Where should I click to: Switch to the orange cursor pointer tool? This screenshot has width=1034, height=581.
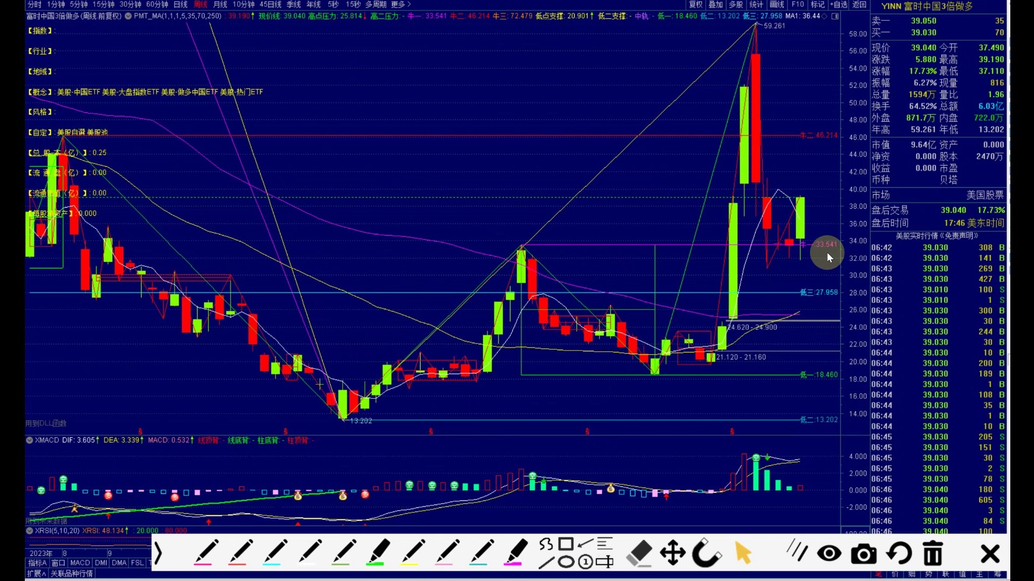[743, 552]
